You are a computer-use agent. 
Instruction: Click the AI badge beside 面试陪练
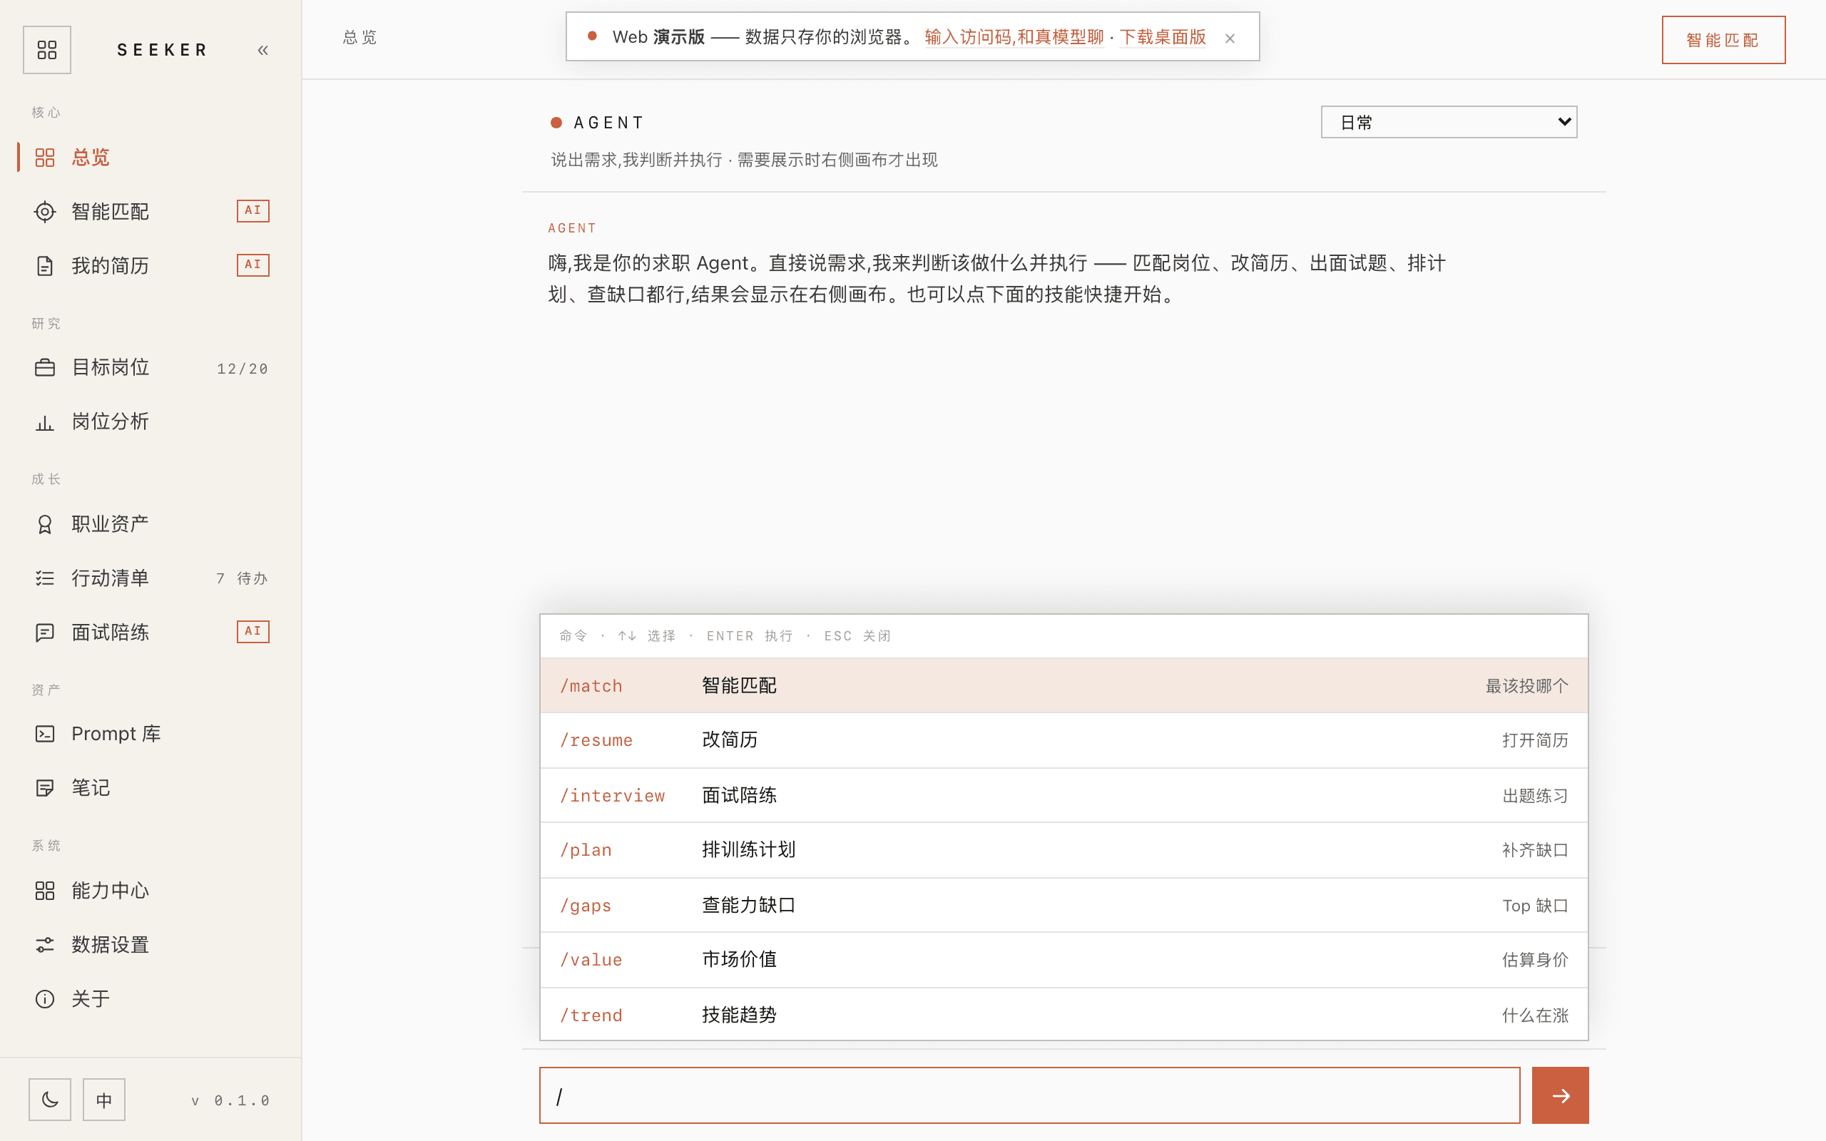tap(253, 631)
